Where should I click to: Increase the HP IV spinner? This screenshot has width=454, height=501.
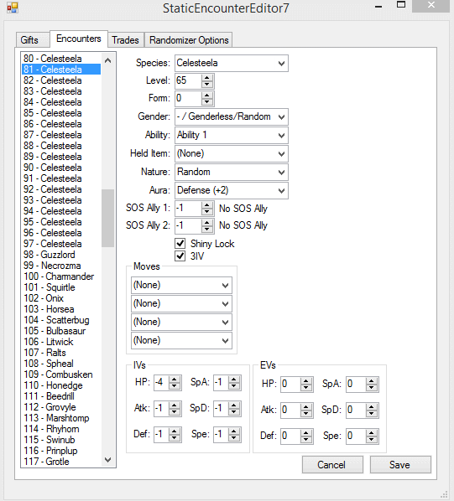pyautogui.click(x=175, y=380)
